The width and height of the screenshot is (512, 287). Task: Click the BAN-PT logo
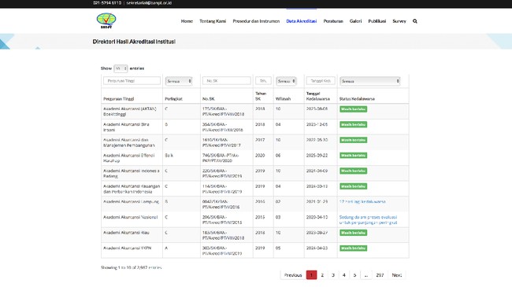[106, 20]
